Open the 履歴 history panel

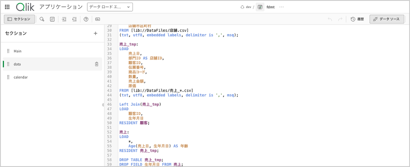tap(357, 19)
